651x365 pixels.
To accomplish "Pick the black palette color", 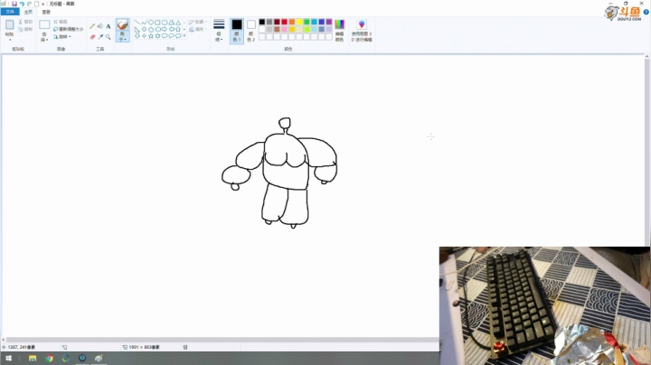I will point(262,22).
